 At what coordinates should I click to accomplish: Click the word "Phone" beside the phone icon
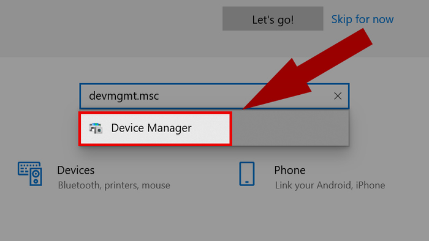pyautogui.click(x=290, y=170)
